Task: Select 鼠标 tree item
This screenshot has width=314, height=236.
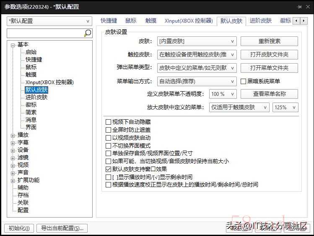Action: (x=31, y=67)
